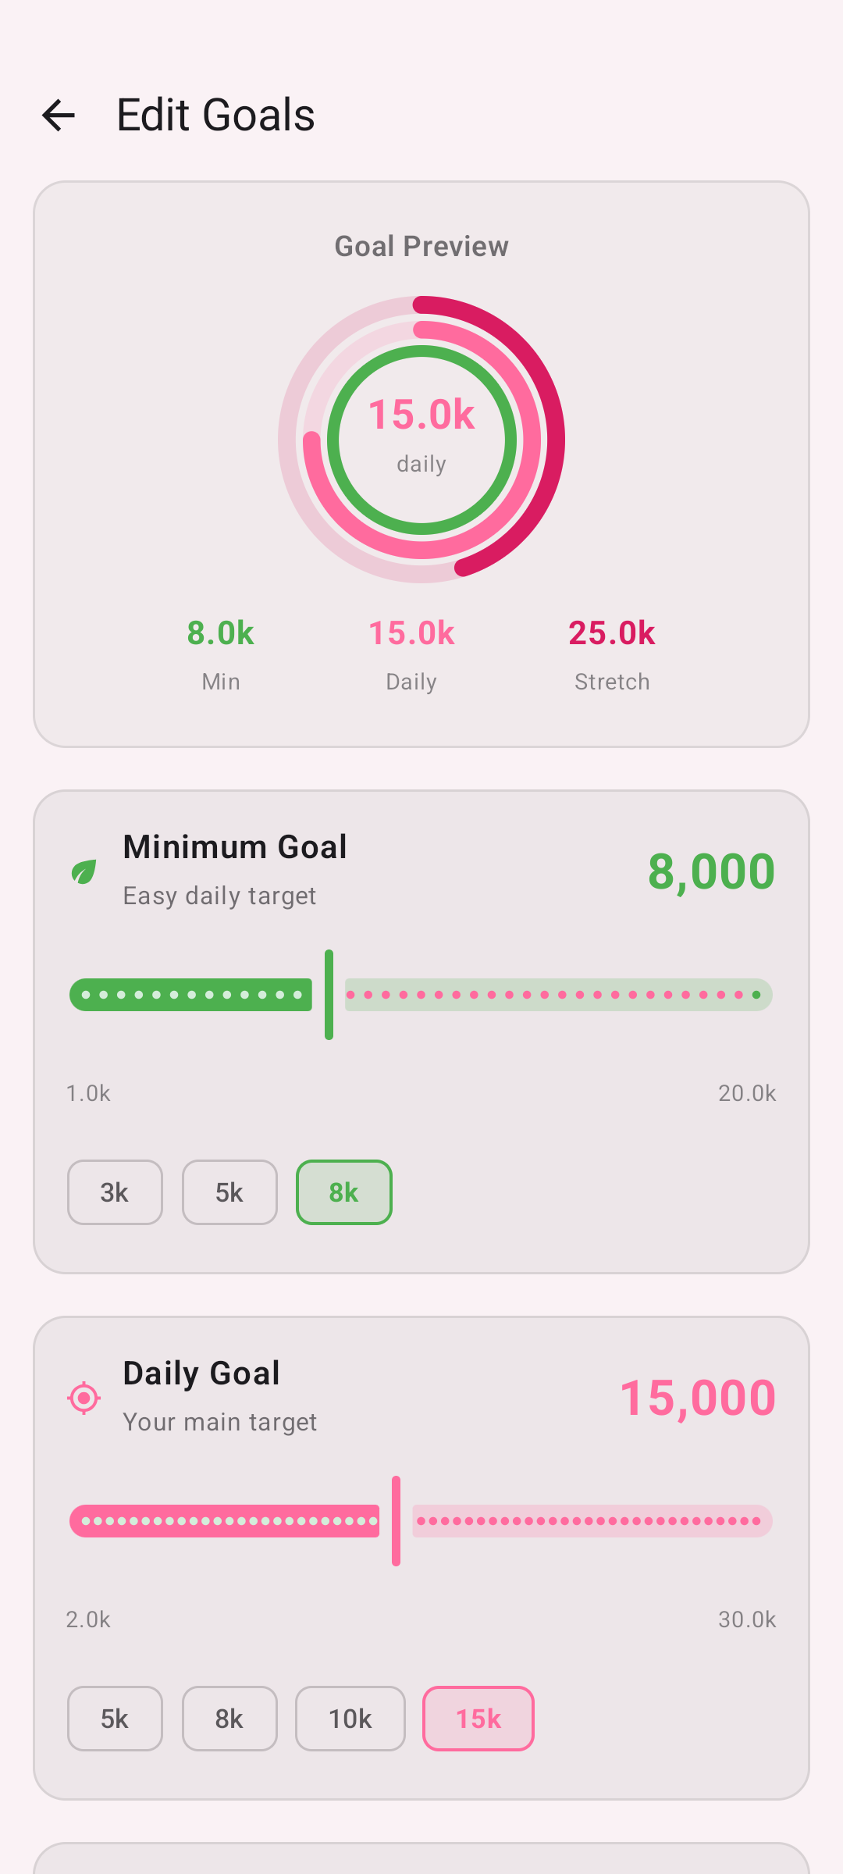Tap the 8,000 minimum goal value
The width and height of the screenshot is (843, 1874).
(x=711, y=869)
